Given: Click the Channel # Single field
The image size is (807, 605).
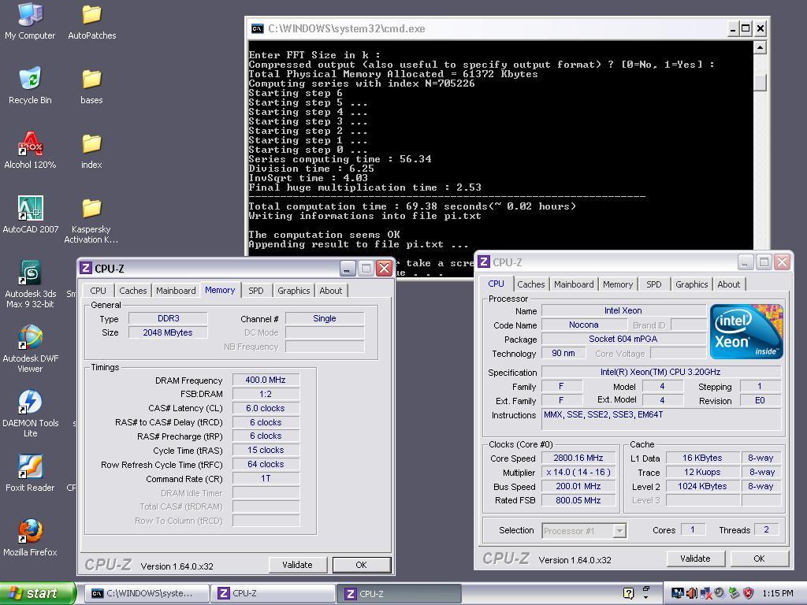Looking at the screenshot, I should pyautogui.click(x=325, y=318).
